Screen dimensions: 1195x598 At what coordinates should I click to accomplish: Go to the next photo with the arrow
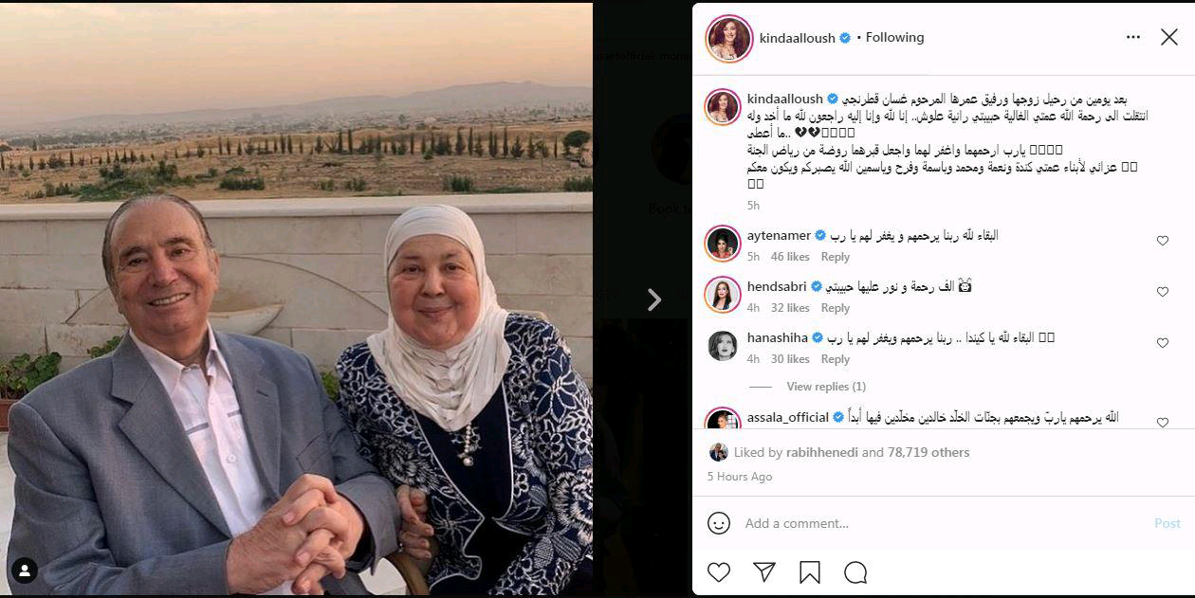pos(653,299)
